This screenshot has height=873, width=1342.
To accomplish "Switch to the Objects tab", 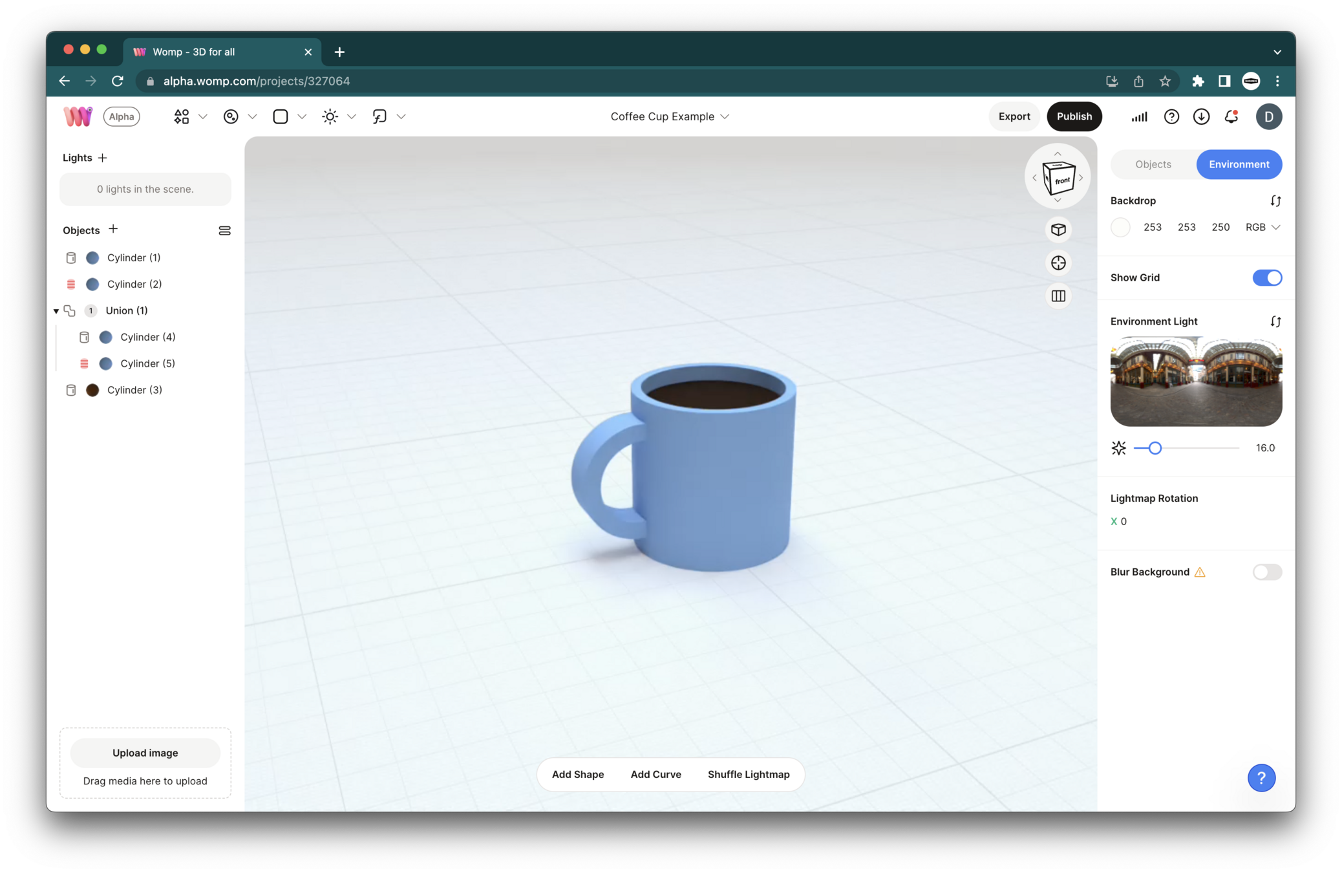I will 1153,164.
